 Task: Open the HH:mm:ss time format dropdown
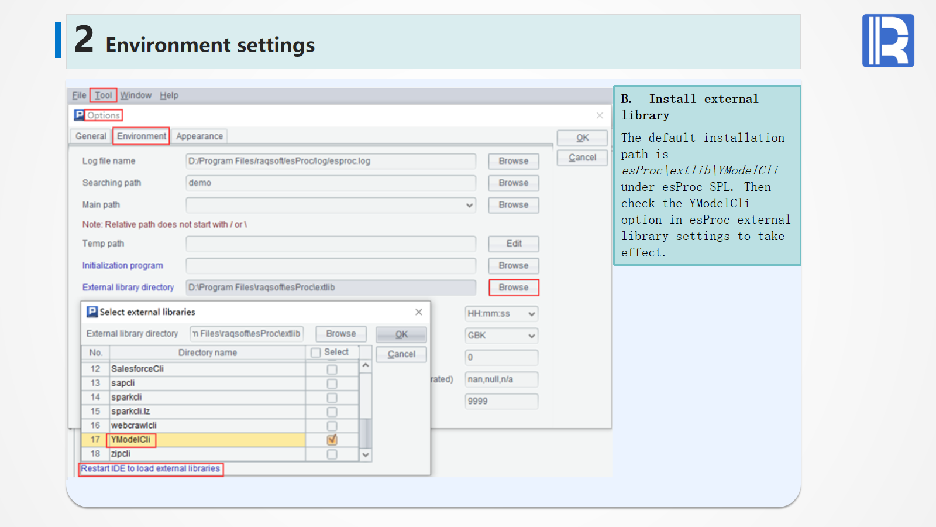tap(531, 314)
